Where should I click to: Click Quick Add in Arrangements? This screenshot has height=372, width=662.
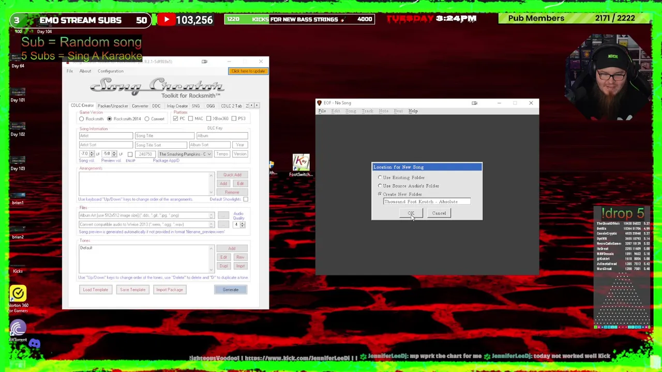pyautogui.click(x=232, y=175)
